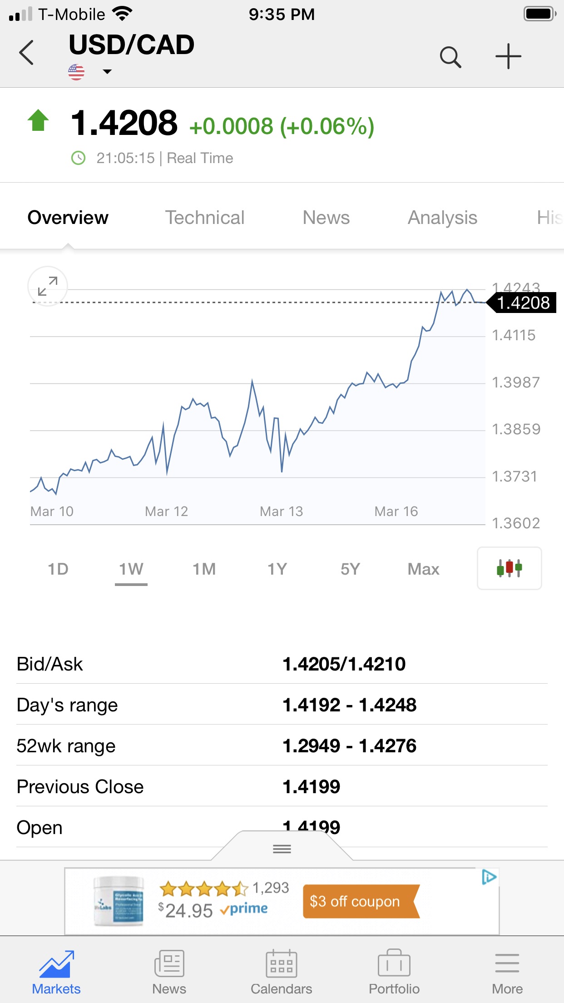
Task: Select the Max chart timeframe
Action: tap(423, 569)
